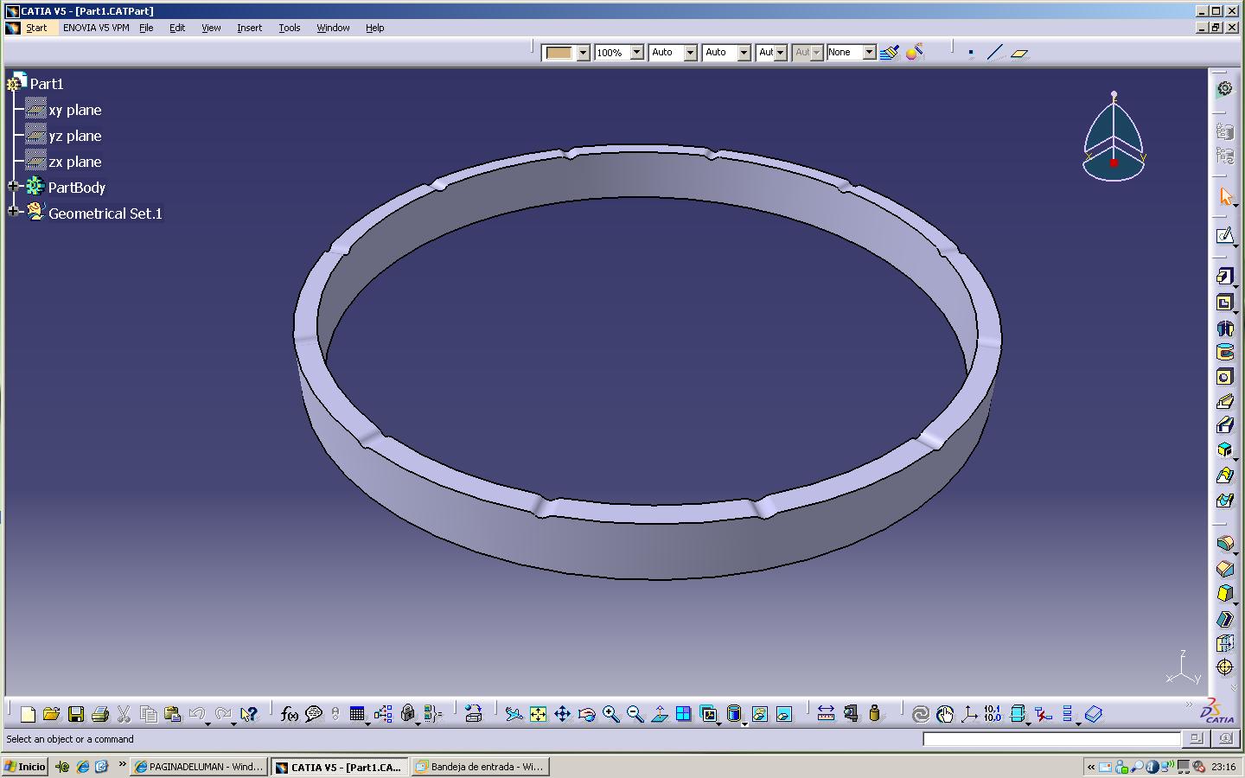The height and width of the screenshot is (778, 1245).
Task: Save the part with the floppy disk icon
Action: point(75,714)
